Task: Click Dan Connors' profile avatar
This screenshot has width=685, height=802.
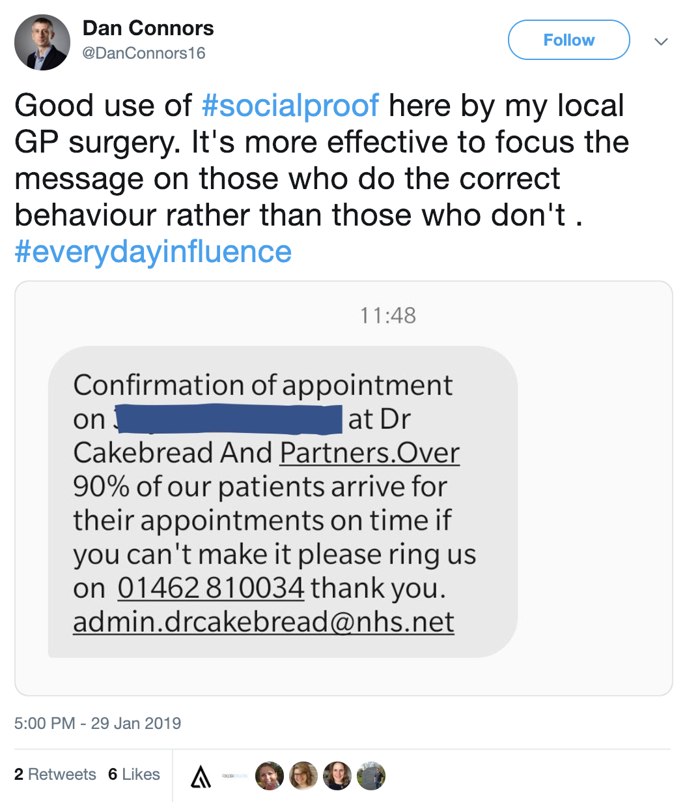Action: coord(42,42)
